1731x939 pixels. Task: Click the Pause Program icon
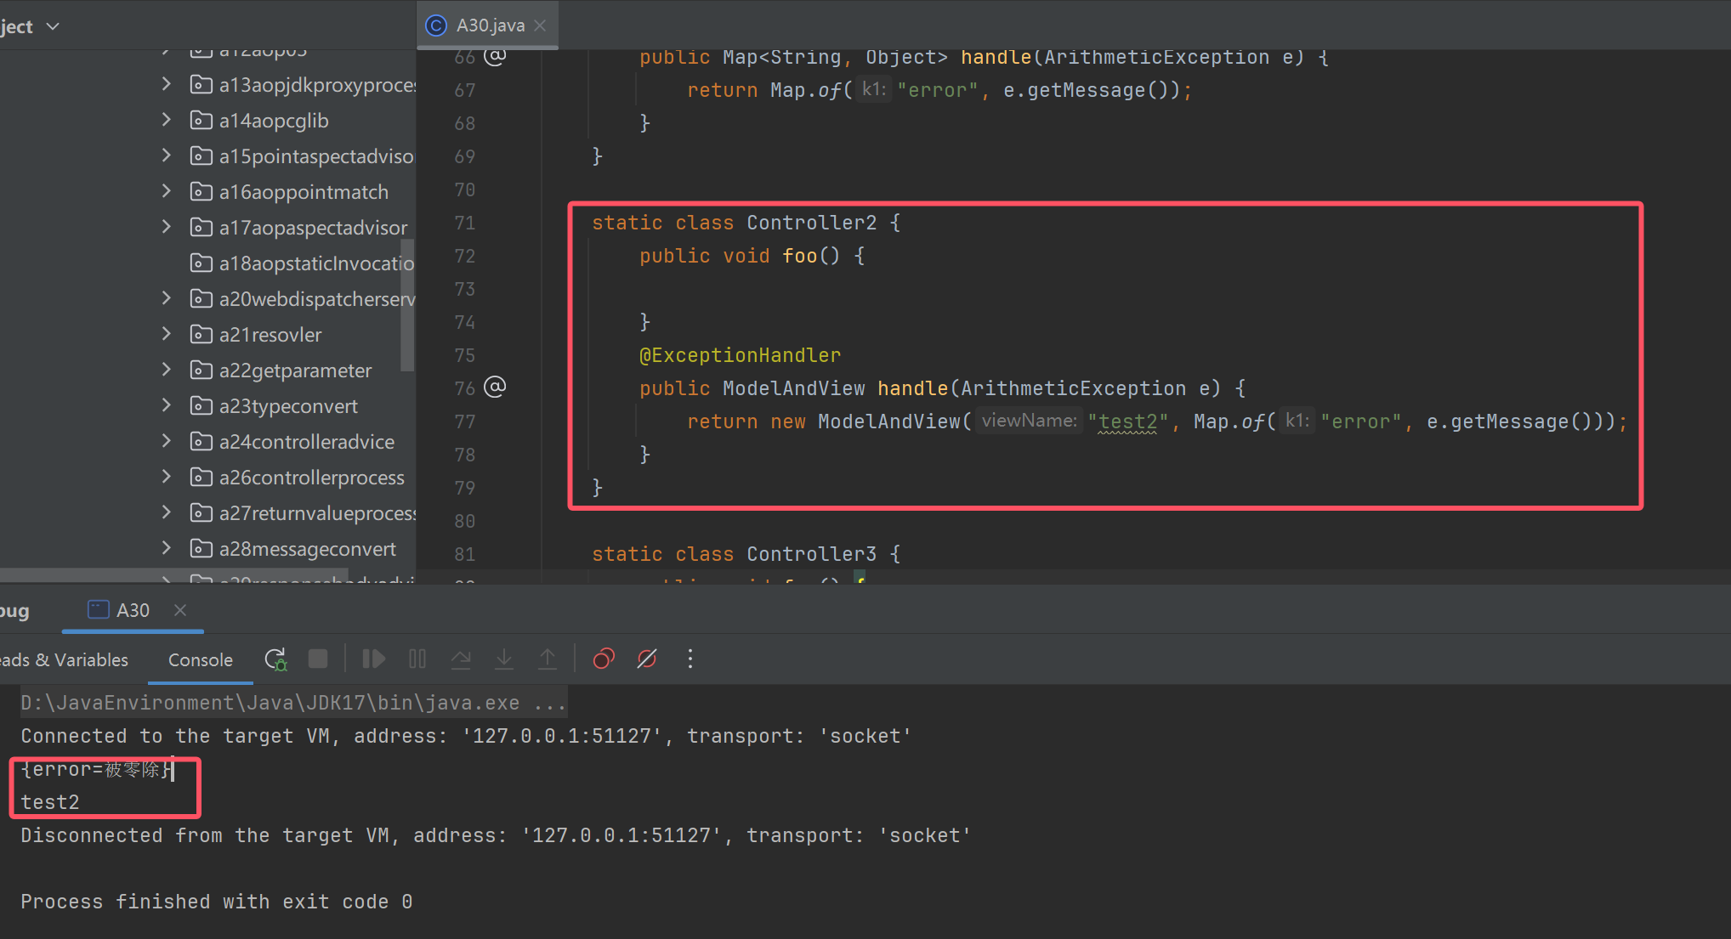pos(417,659)
